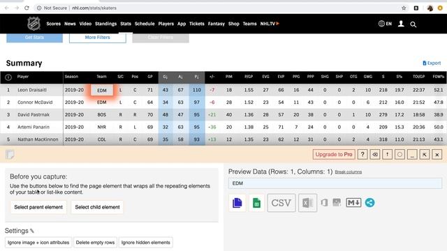Export data to Excel icon
The width and height of the screenshot is (447, 251).
(307, 203)
